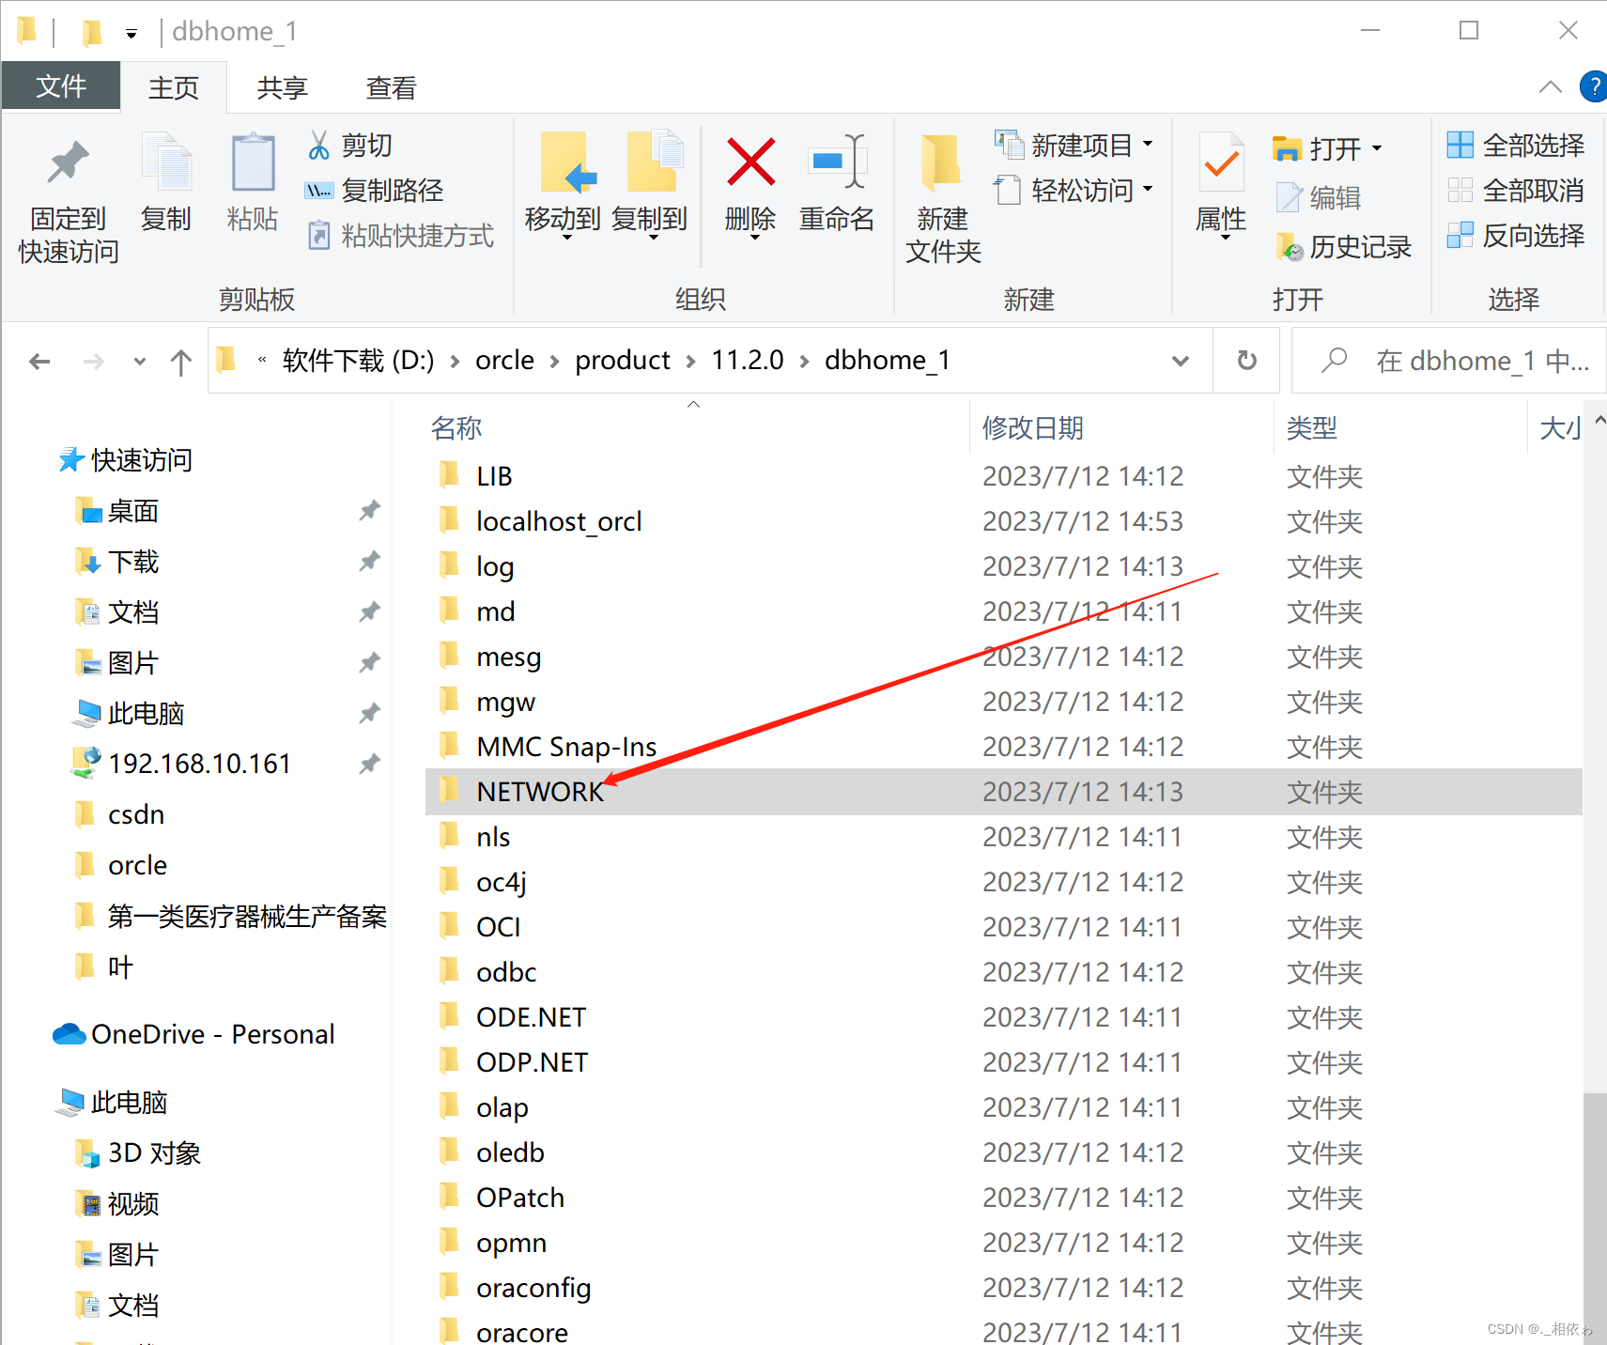This screenshot has height=1345, width=1607.
Task: Open Quick Access Toolbar customize menu
Action: click(x=131, y=34)
